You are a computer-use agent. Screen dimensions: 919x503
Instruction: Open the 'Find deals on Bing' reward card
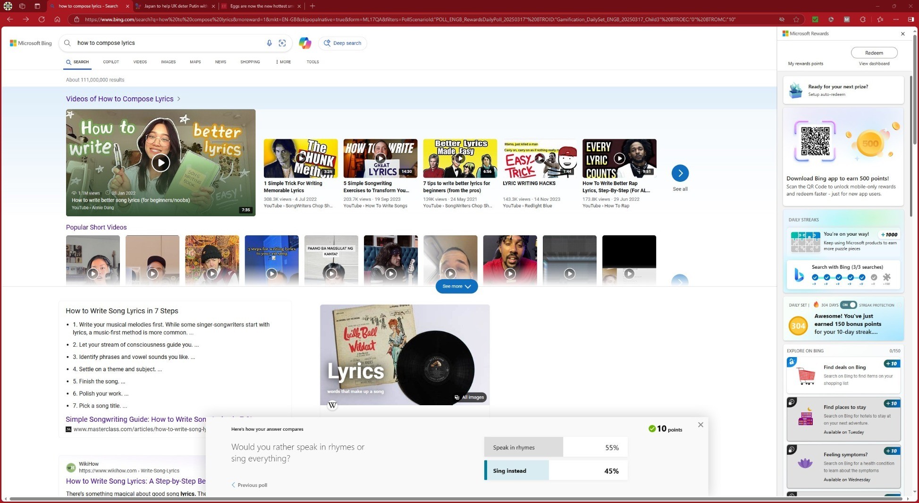[x=843, y=375]
